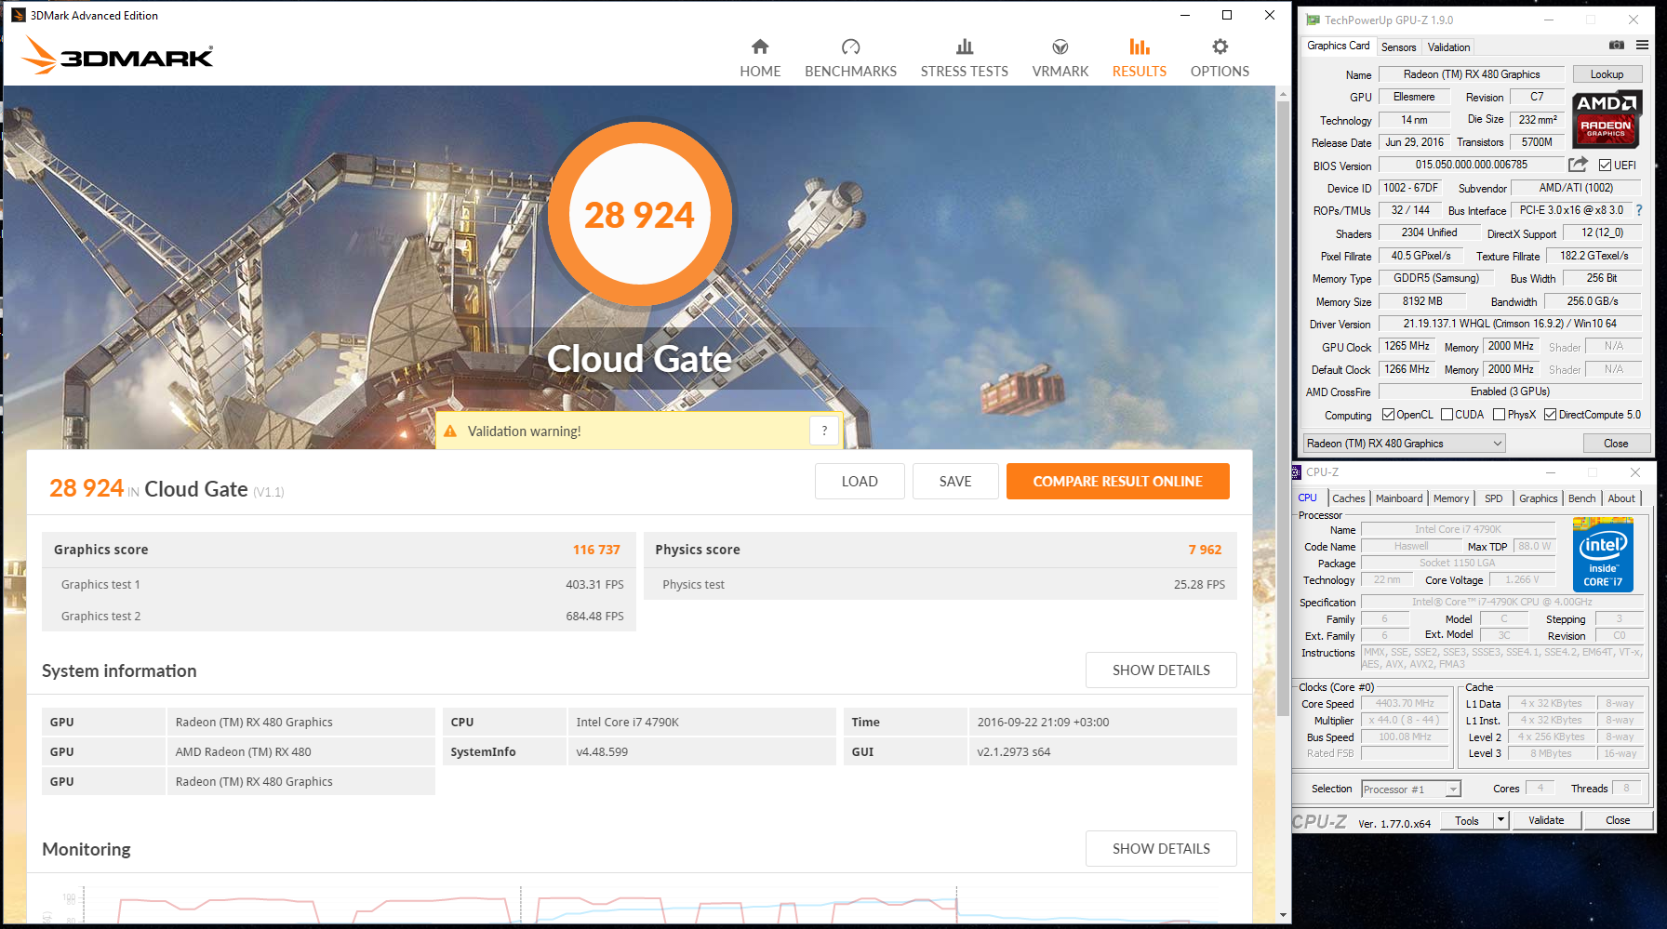Open the Processor #1 selection dropdown

pos(1410,790)
